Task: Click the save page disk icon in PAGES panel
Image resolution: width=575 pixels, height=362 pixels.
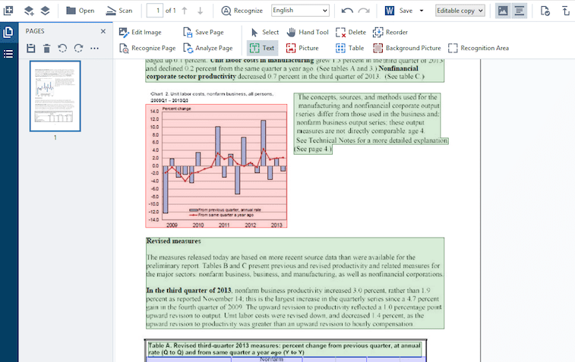Action: pyautogui.click(x=31, y=48)
